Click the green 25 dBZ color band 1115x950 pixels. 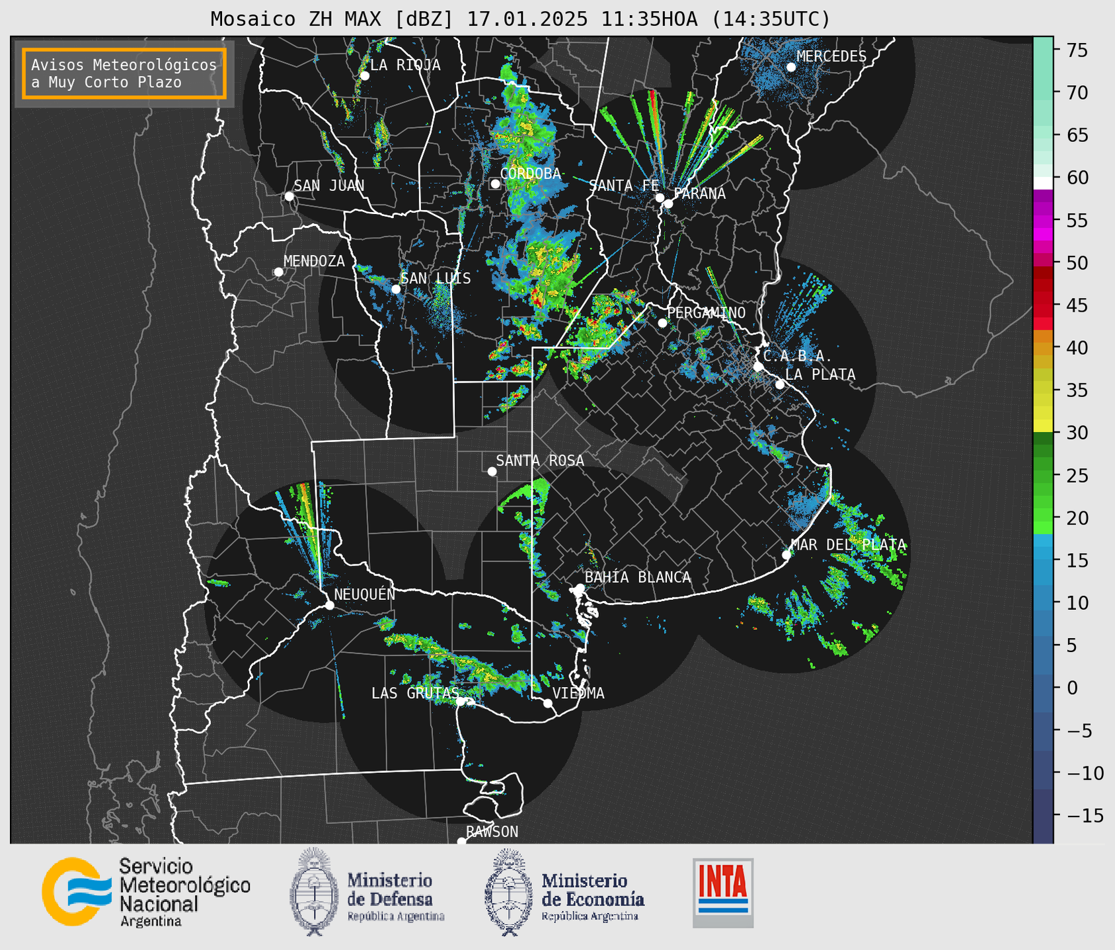(x=1043, y=475)
